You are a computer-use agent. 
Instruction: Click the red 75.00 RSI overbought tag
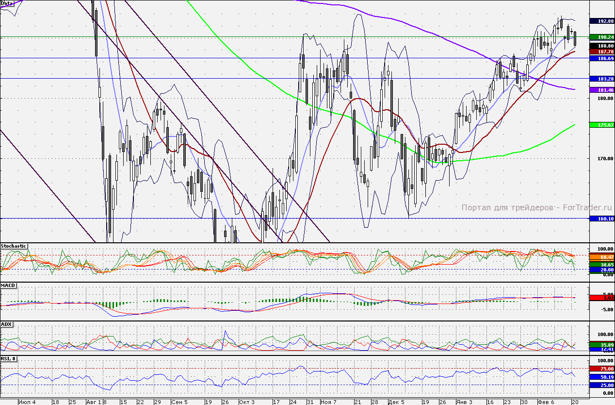(x=601, y=369)
